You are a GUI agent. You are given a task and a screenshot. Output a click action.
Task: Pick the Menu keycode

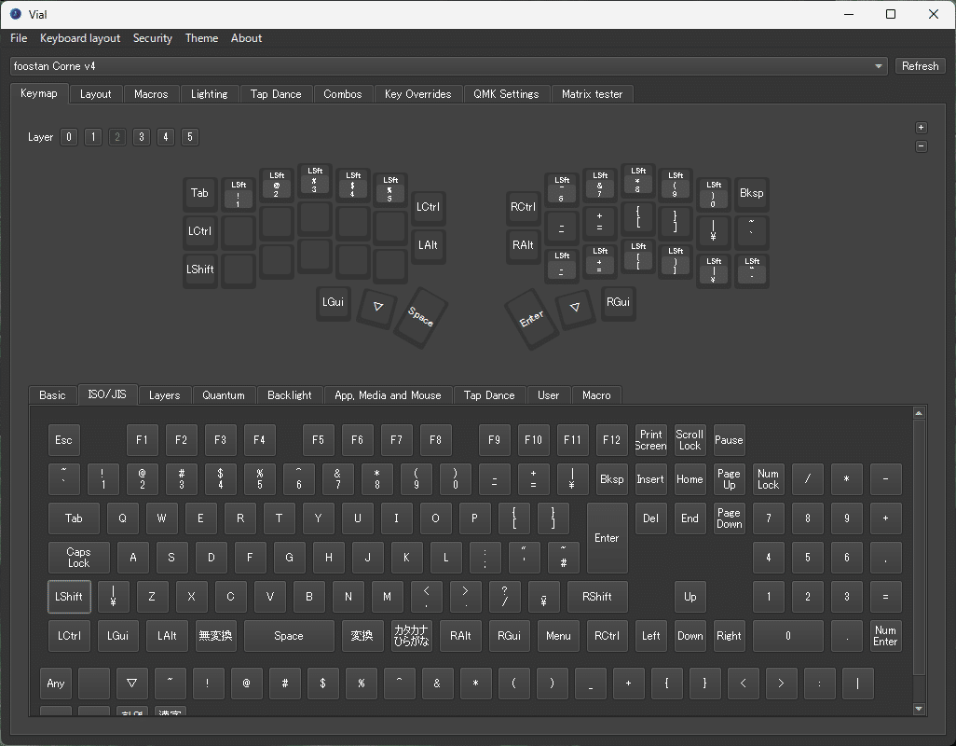[558, 636]
